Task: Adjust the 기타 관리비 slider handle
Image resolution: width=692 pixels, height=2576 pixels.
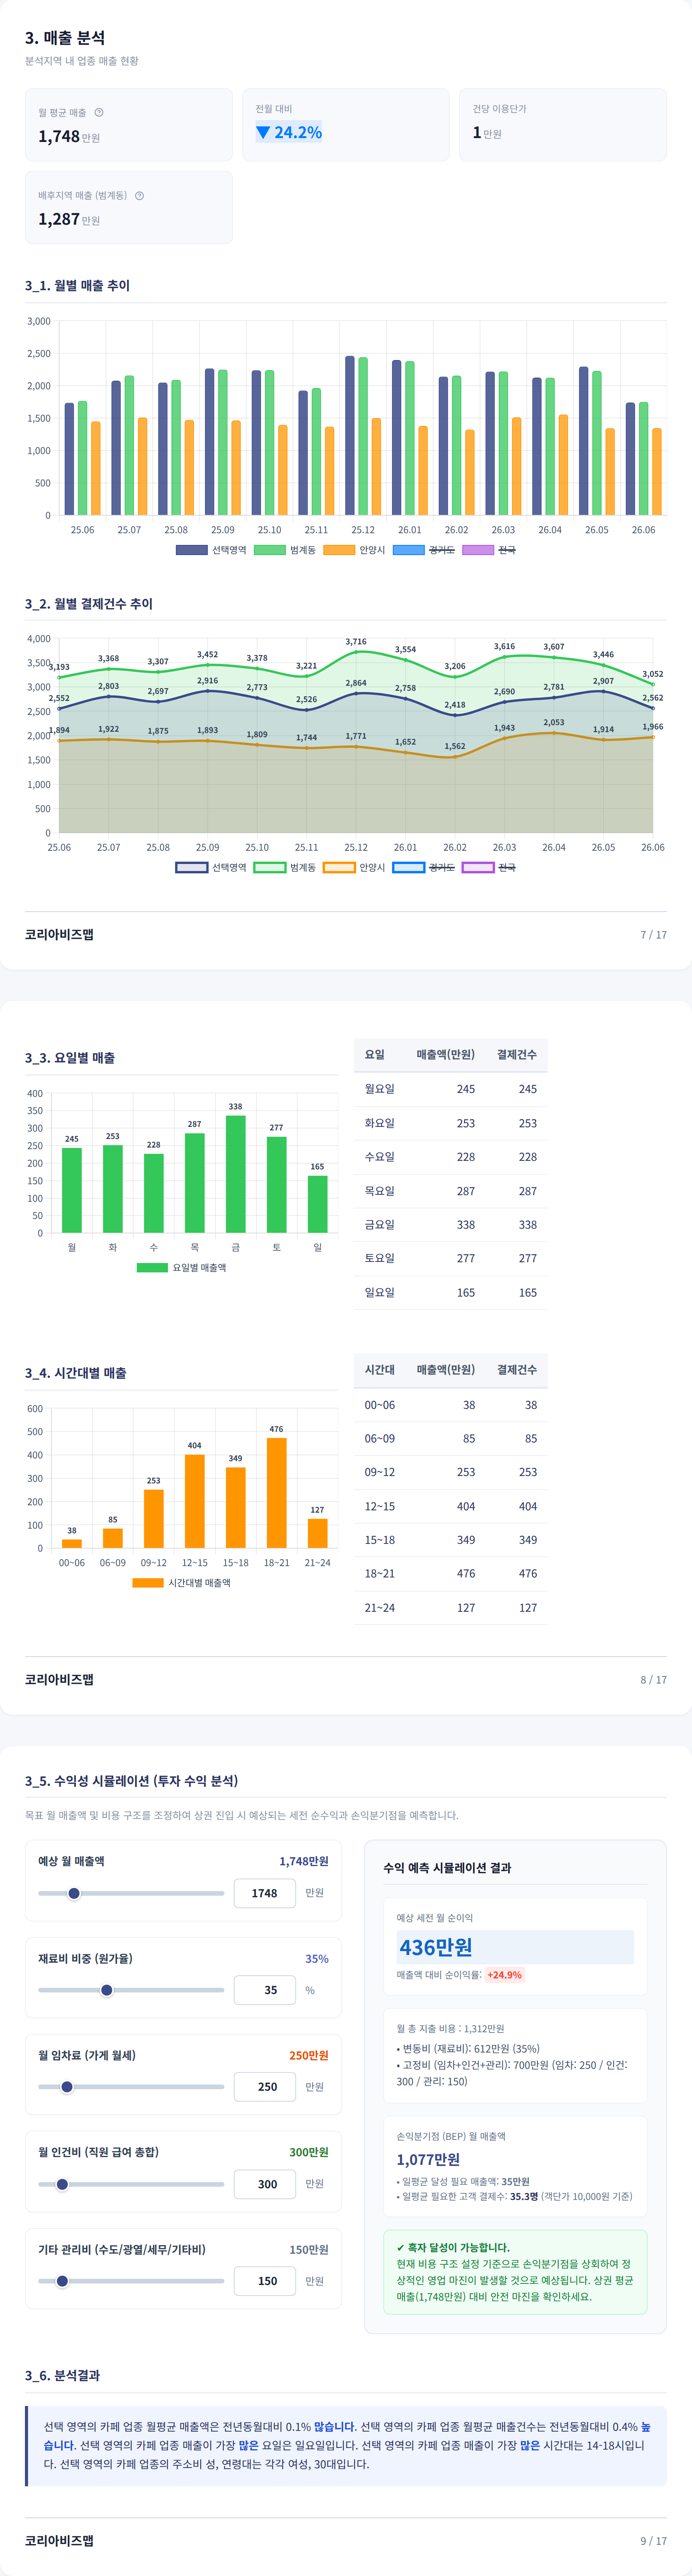Action: (x=62, y=2281)
